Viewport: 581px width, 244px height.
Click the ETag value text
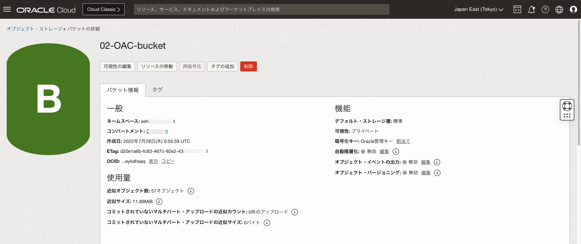pos(164,151)
